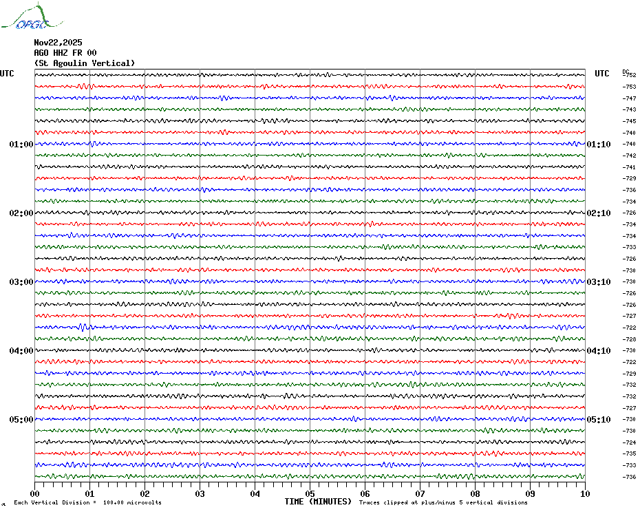Click the DC value -741
Screen dimensions: 640x512
(x=630, y=167)
